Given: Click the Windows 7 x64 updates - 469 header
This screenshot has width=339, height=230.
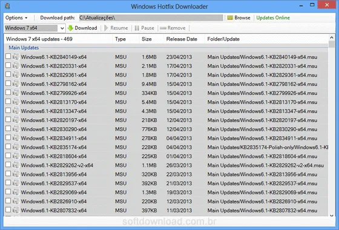Looking at the screenshot, I should coord(39,39).
